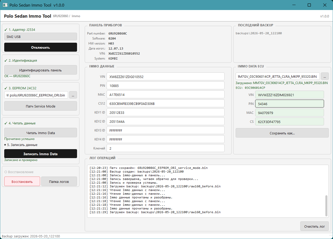This screenshot has width=333, height=239.
Task: Click the VIN field showing XW8ZZZ61ZDG010552
Action: [165, 77]
